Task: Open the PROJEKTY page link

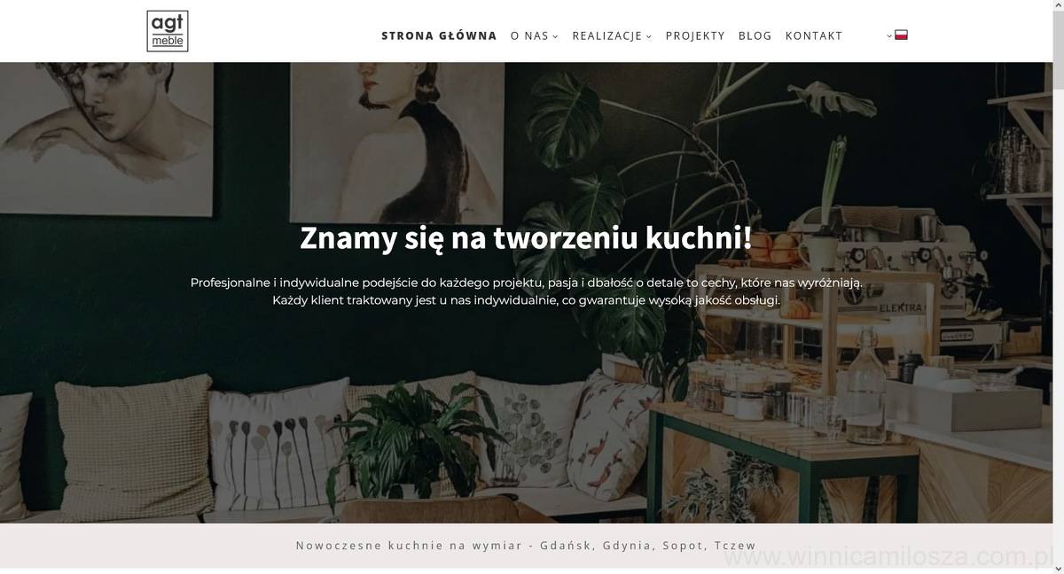Action: pyautogui.click(x=695, y=36)
